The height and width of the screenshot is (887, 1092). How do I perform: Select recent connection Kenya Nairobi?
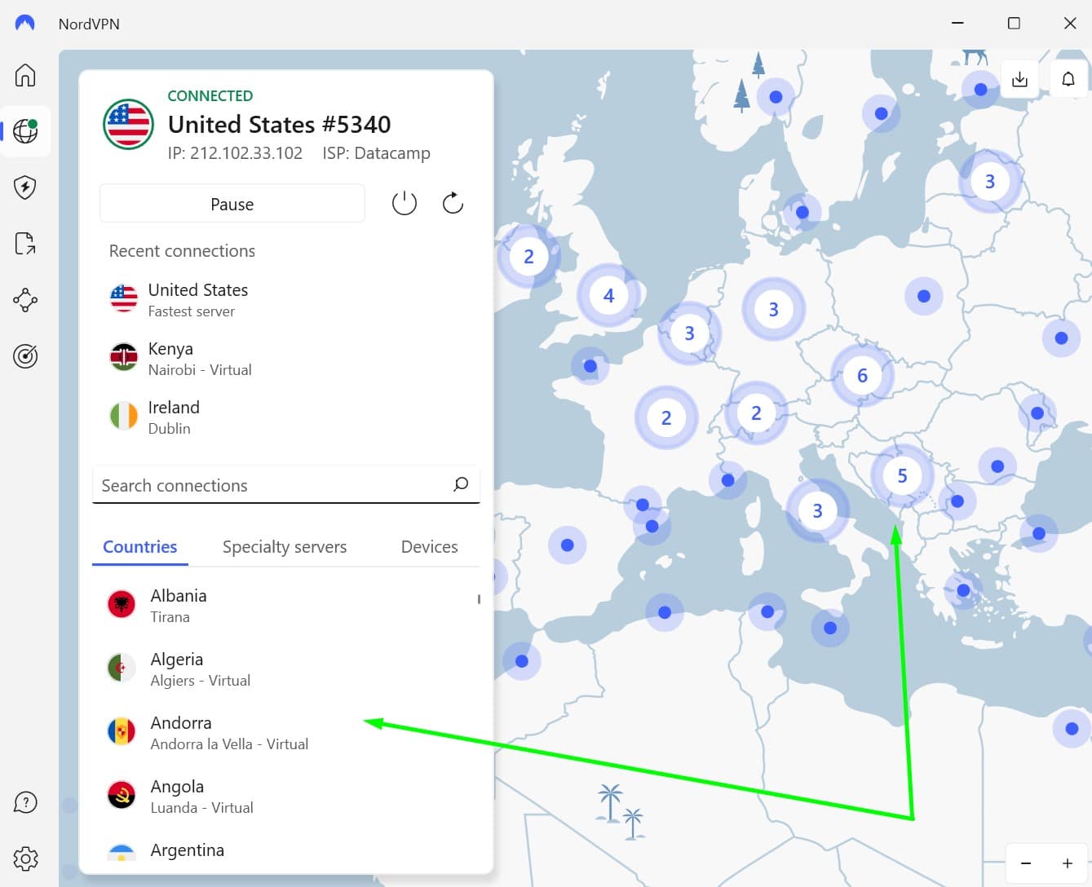[285, 358]
